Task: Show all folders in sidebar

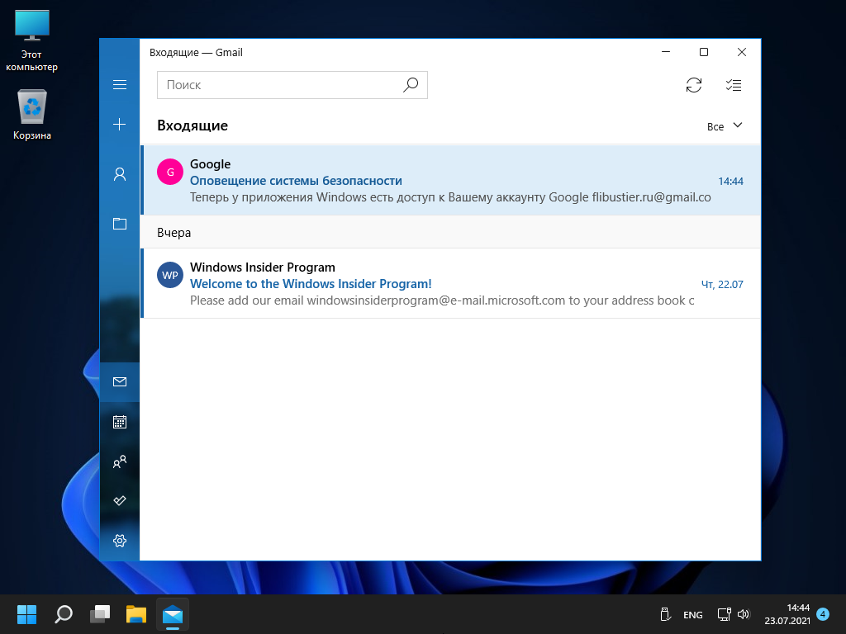Action: pyautogui.click(x=120, y=224)
